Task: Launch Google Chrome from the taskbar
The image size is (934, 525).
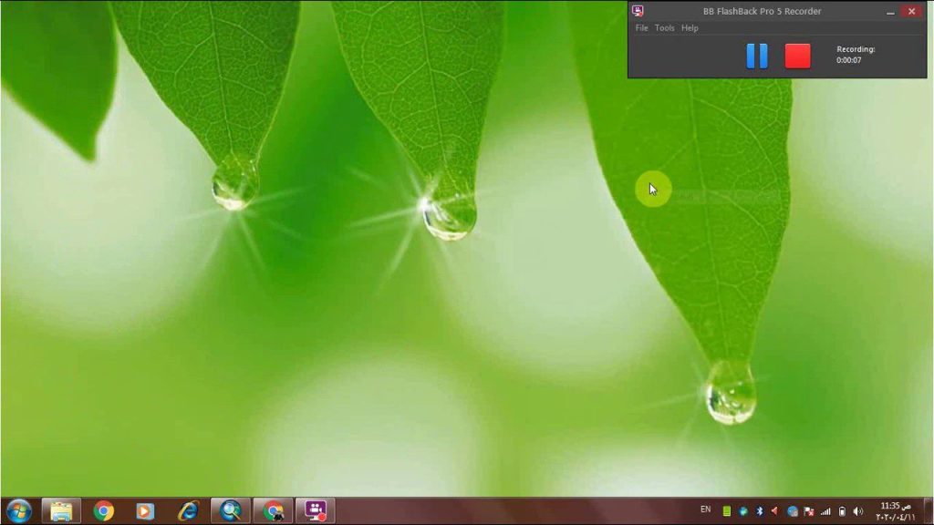Action: click(x=102, y=510)
